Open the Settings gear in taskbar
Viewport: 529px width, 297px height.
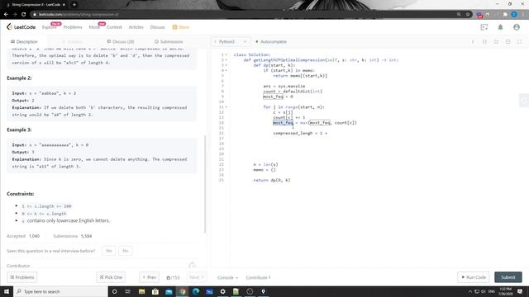click(222, 291)
